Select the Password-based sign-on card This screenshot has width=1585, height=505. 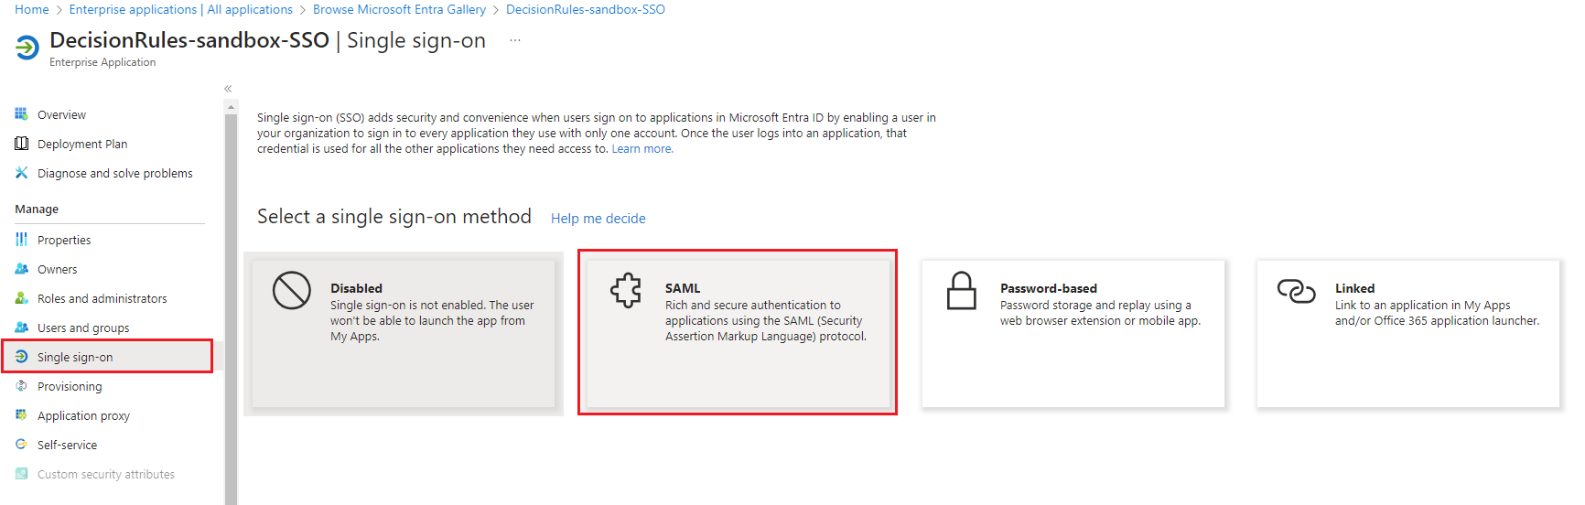1073,333
